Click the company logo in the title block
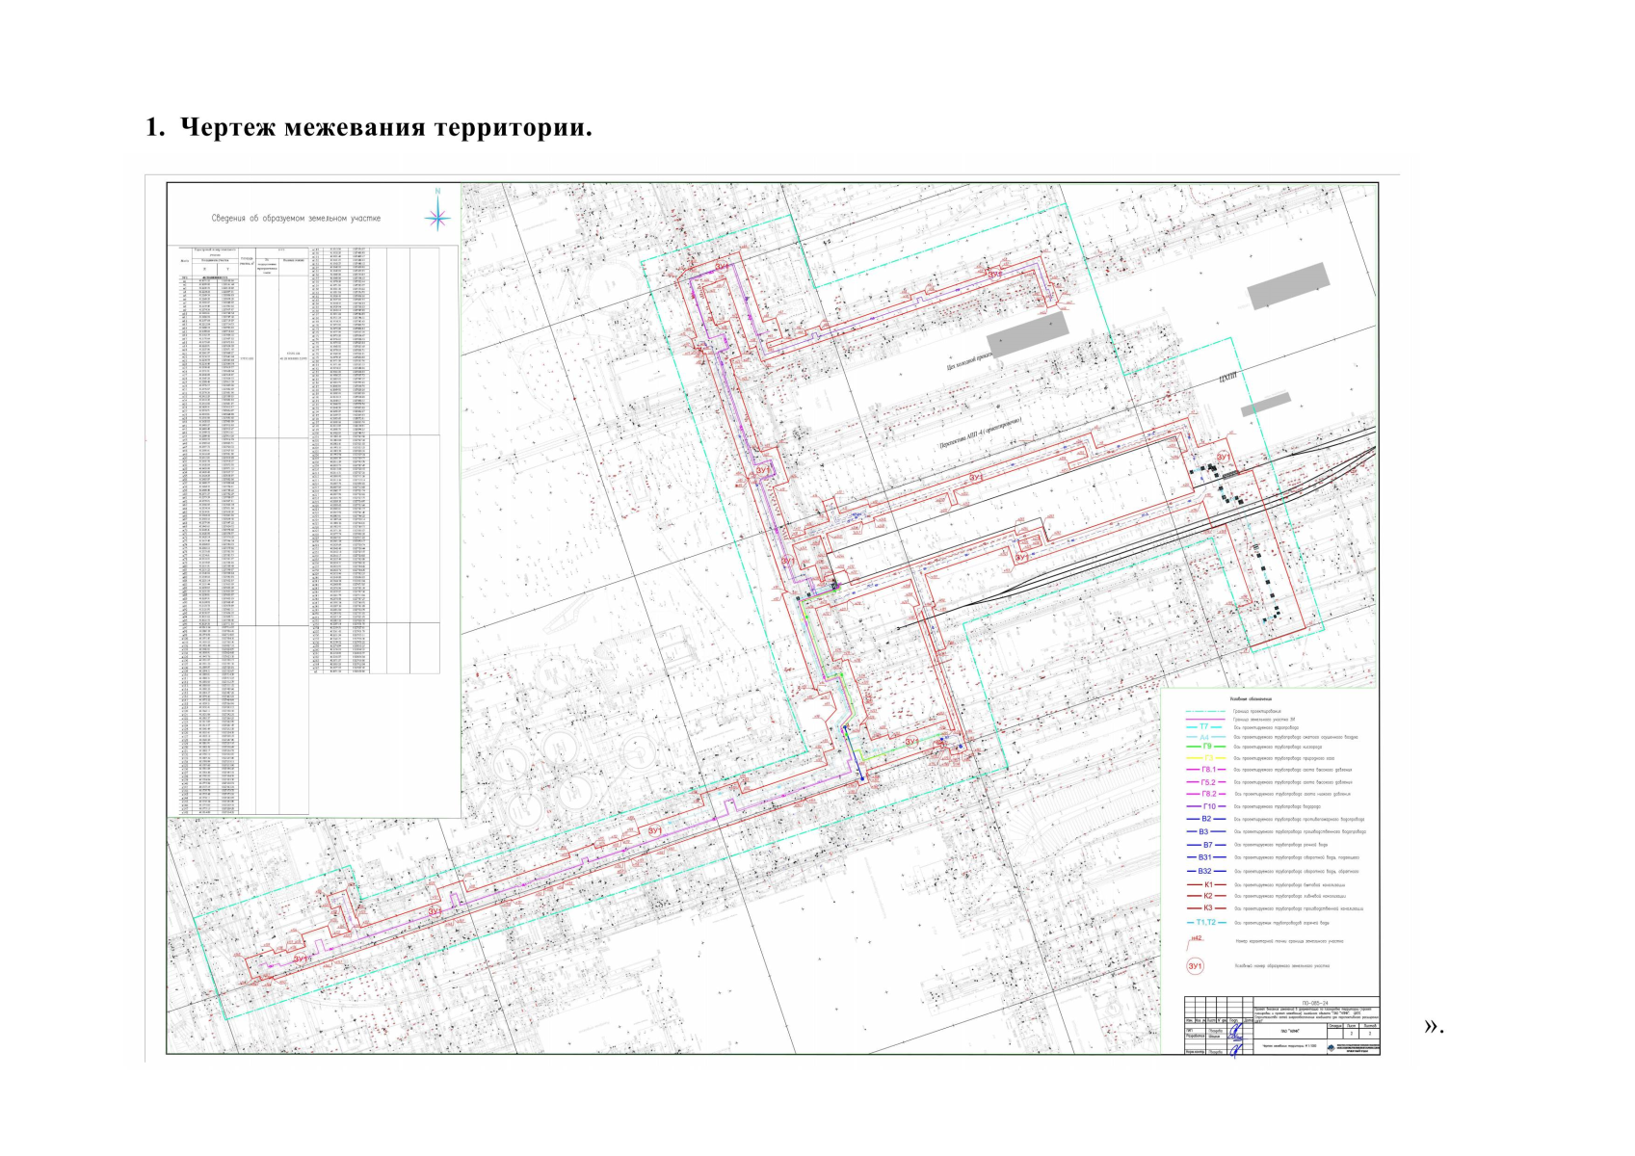1635x1156 pixels. 1331,1048
